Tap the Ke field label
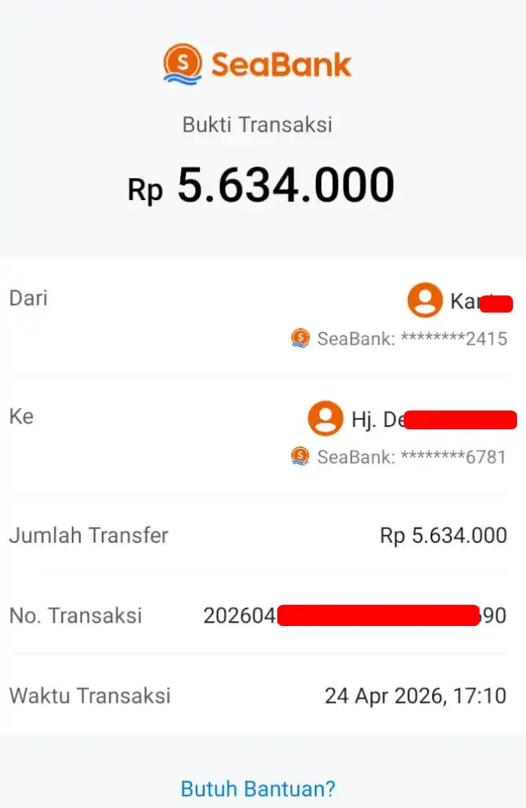This screenshot has width=526, height=808. tap(20, 416)
